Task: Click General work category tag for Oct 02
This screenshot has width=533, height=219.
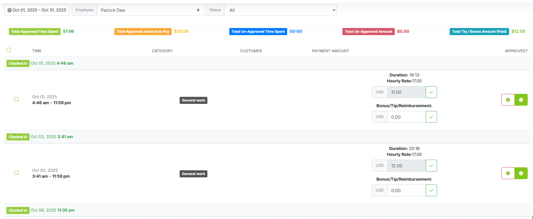Action: (194, 174)
